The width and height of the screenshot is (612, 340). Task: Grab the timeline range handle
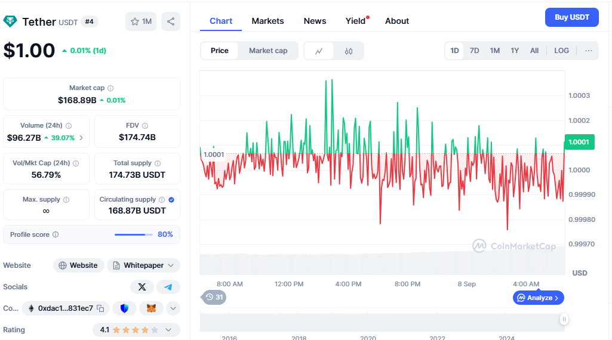click(x=564, y=319)
